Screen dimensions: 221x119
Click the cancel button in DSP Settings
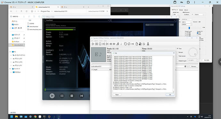(x=207, y=60)
